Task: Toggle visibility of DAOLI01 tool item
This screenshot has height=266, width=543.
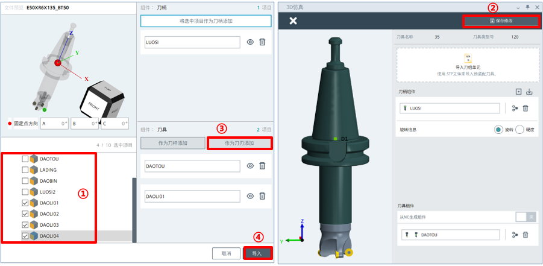Action: pyautogui.click(x=250, y=196)
